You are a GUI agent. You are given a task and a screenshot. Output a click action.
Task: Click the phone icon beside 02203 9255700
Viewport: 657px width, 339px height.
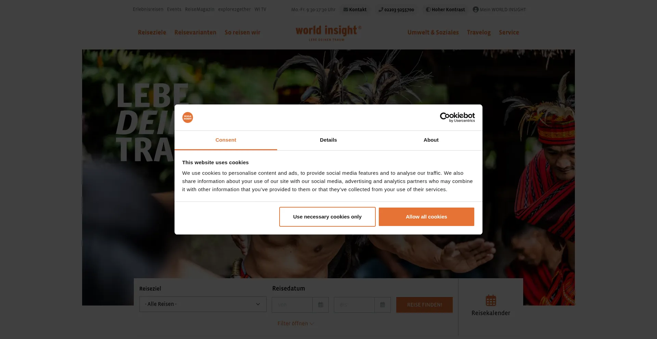(x=381, y=10)
